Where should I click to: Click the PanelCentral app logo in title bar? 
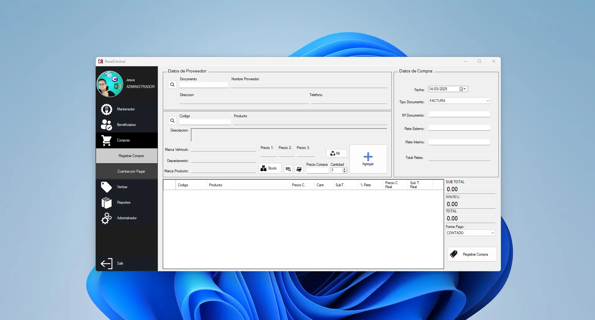pyautogui.click(x=101, y=61)
